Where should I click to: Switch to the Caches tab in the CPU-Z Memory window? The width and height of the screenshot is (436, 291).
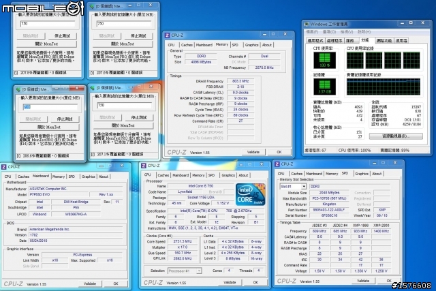pyautogui.click(x=187, y=45)
